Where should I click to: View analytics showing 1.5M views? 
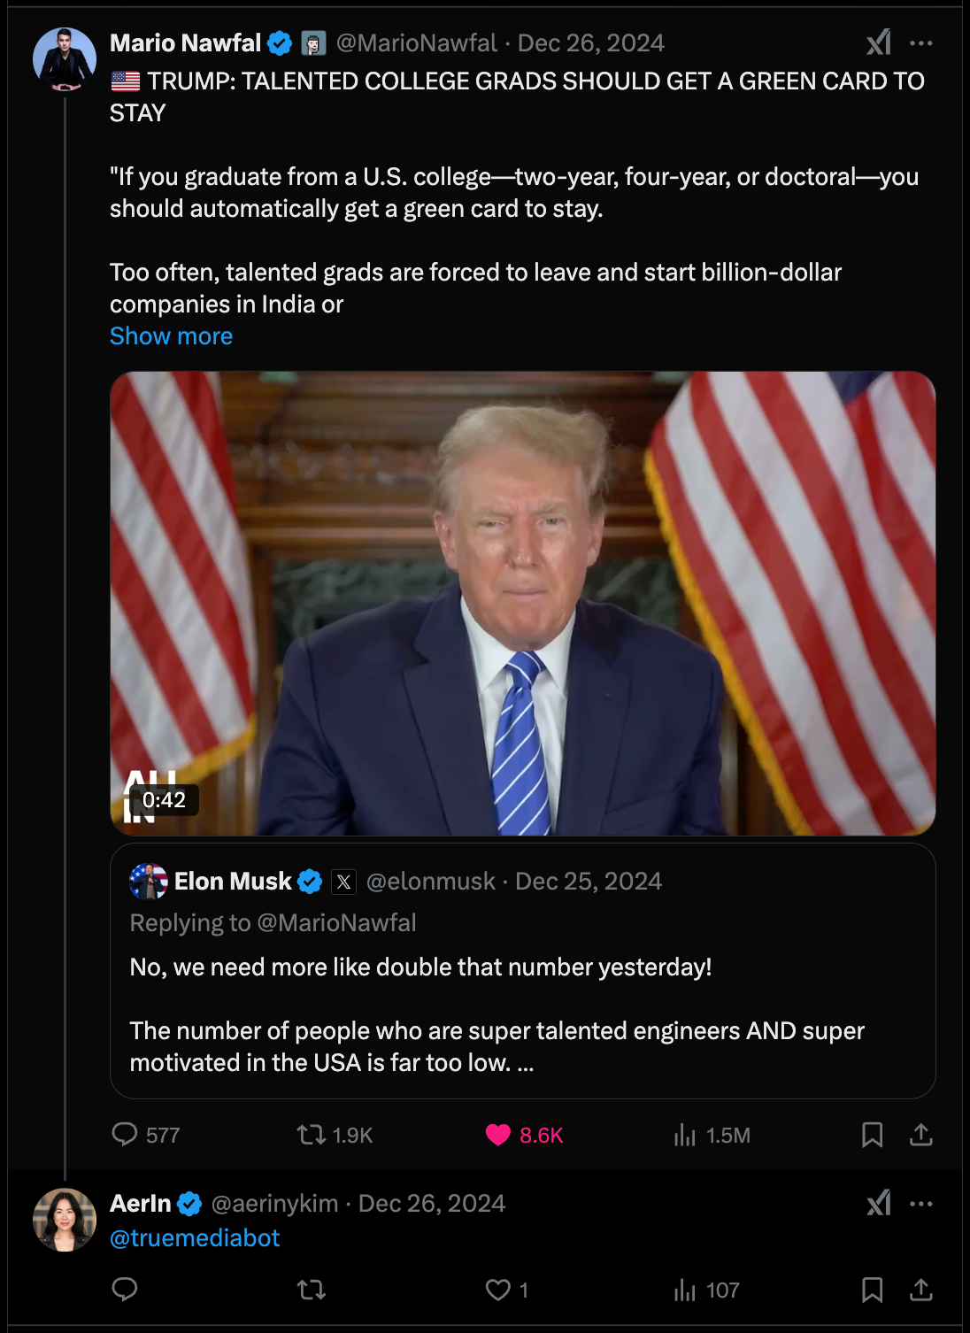[x=685, y=1135]
